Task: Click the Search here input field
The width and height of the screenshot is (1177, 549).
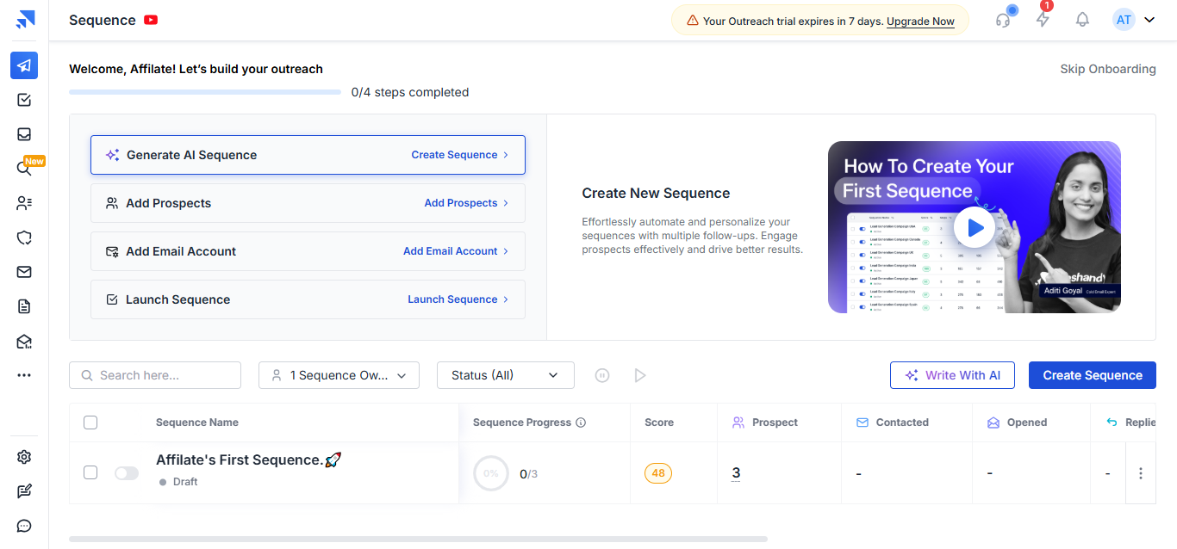Action: tap(155, 375)
